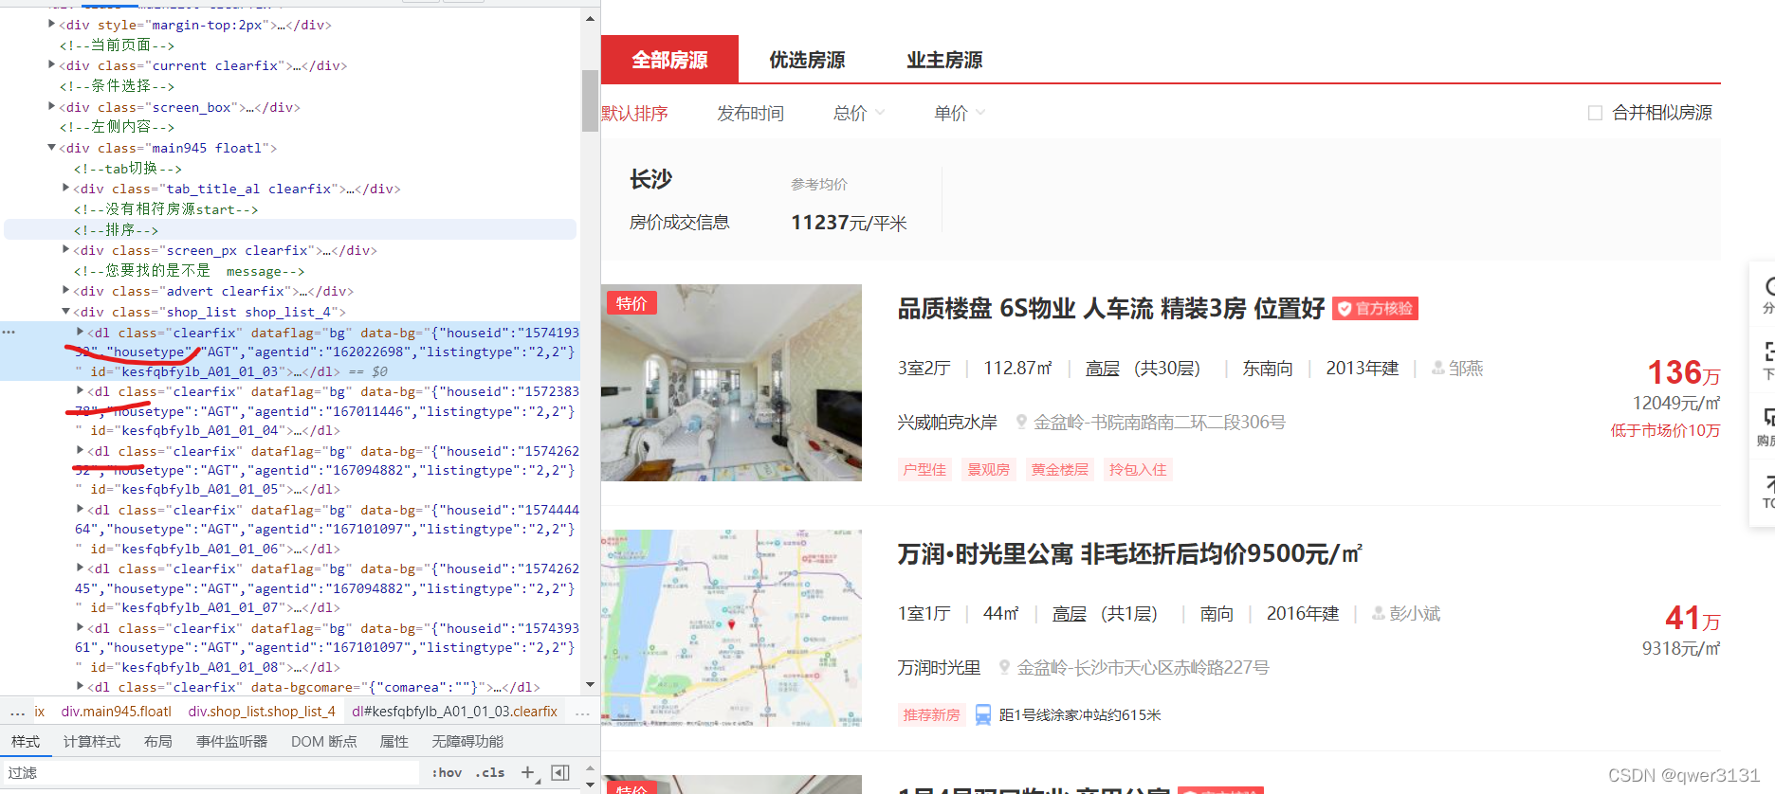
Task: Open the 计算样式 tab
Action: point(92,741)
